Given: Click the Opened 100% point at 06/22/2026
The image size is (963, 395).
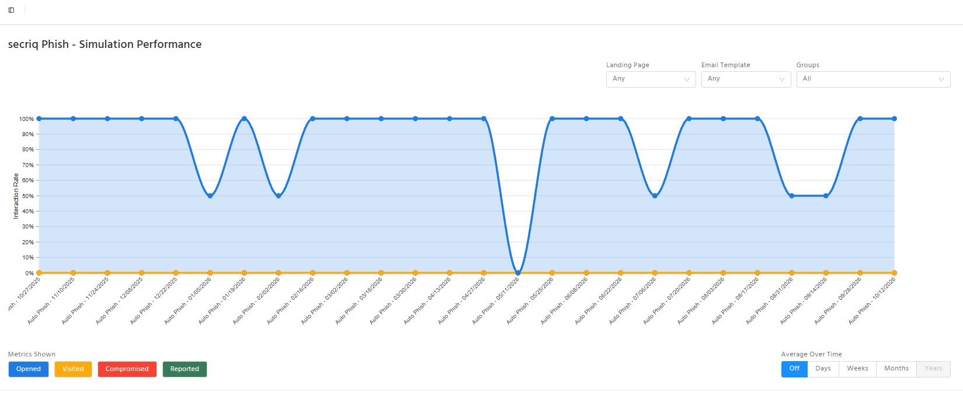Looking at the screenshot, I should [621, 119].
